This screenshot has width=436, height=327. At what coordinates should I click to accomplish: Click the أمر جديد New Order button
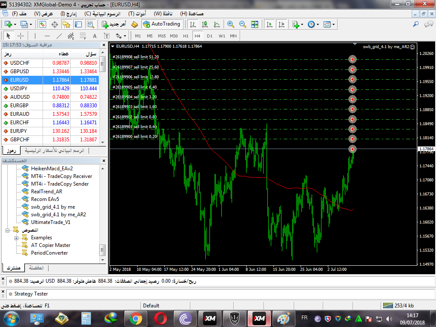(x=114, y=24)
